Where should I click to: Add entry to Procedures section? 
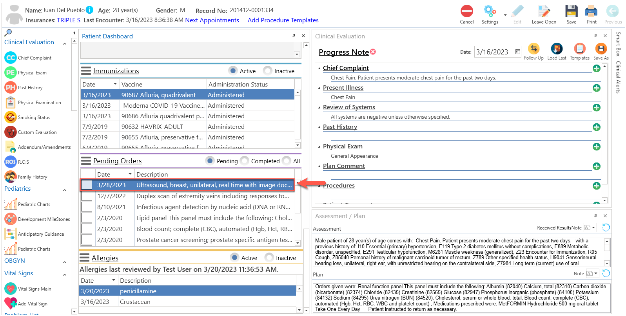coord(596,186)
